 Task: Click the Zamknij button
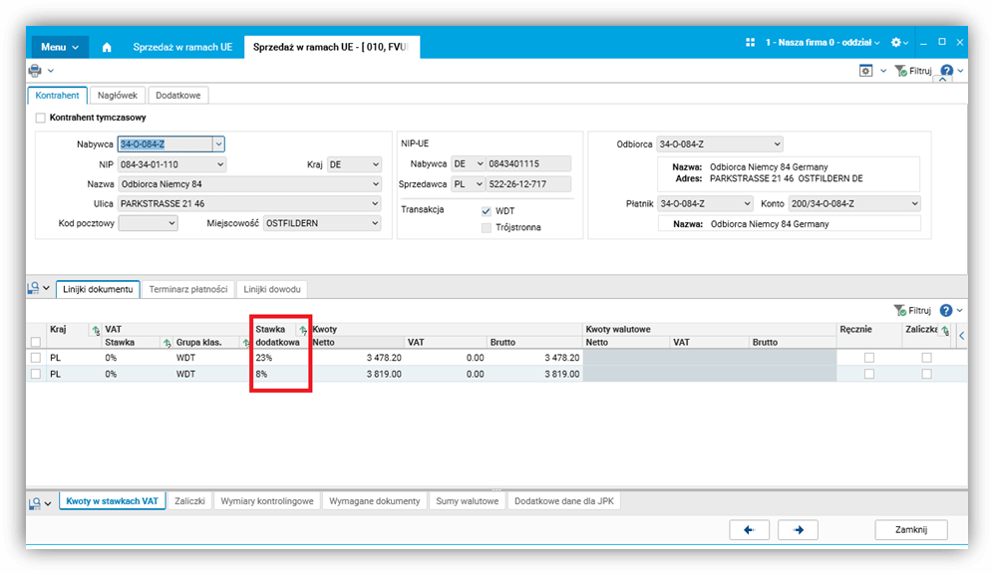910,530
